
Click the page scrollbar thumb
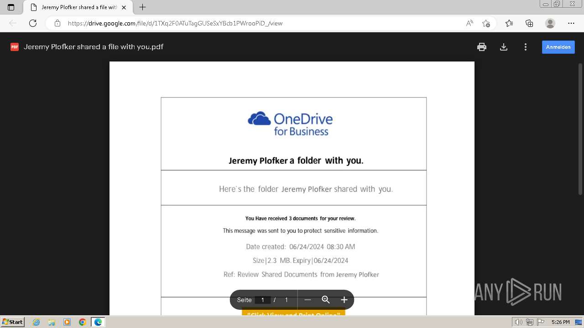(x=580, y=130)
